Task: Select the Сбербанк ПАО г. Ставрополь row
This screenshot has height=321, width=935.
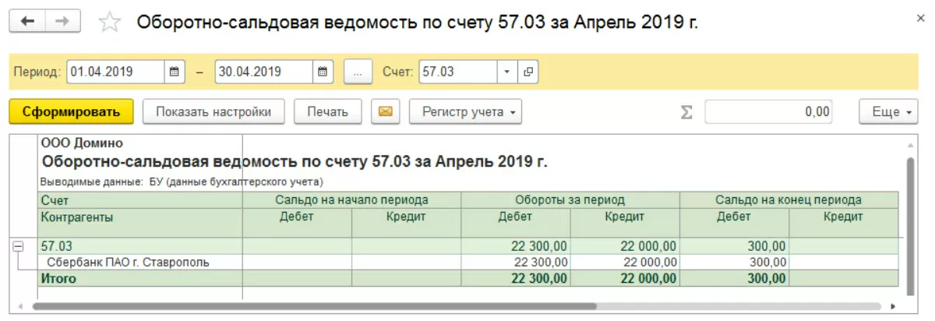Action: (128, 263)
